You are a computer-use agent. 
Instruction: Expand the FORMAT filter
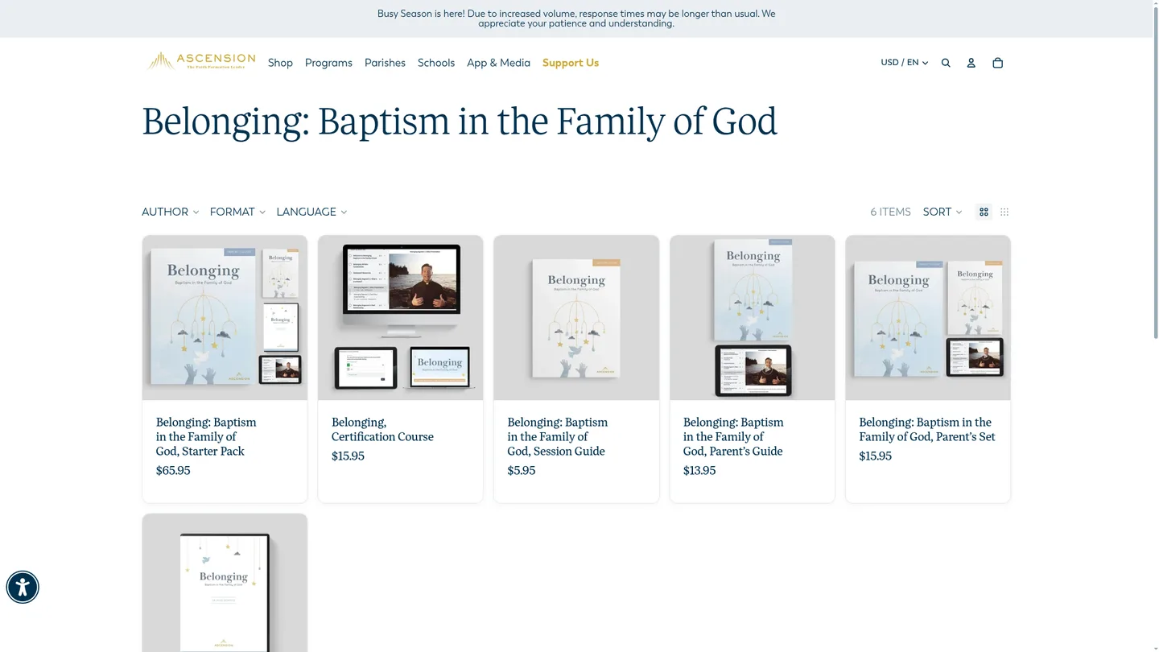point(237,212)
